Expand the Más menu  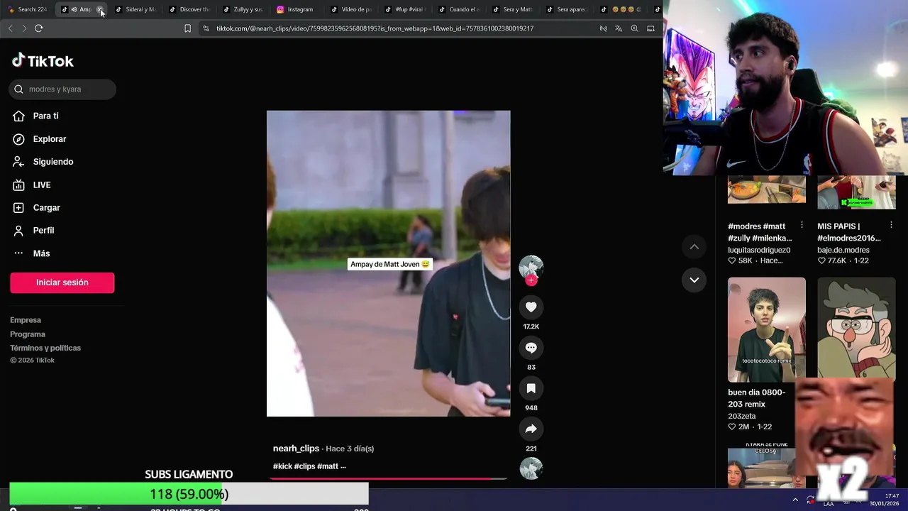(41, 253)
